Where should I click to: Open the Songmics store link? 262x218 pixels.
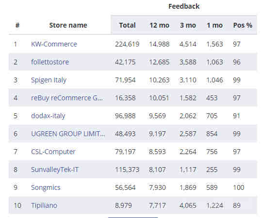click(46, 187)
